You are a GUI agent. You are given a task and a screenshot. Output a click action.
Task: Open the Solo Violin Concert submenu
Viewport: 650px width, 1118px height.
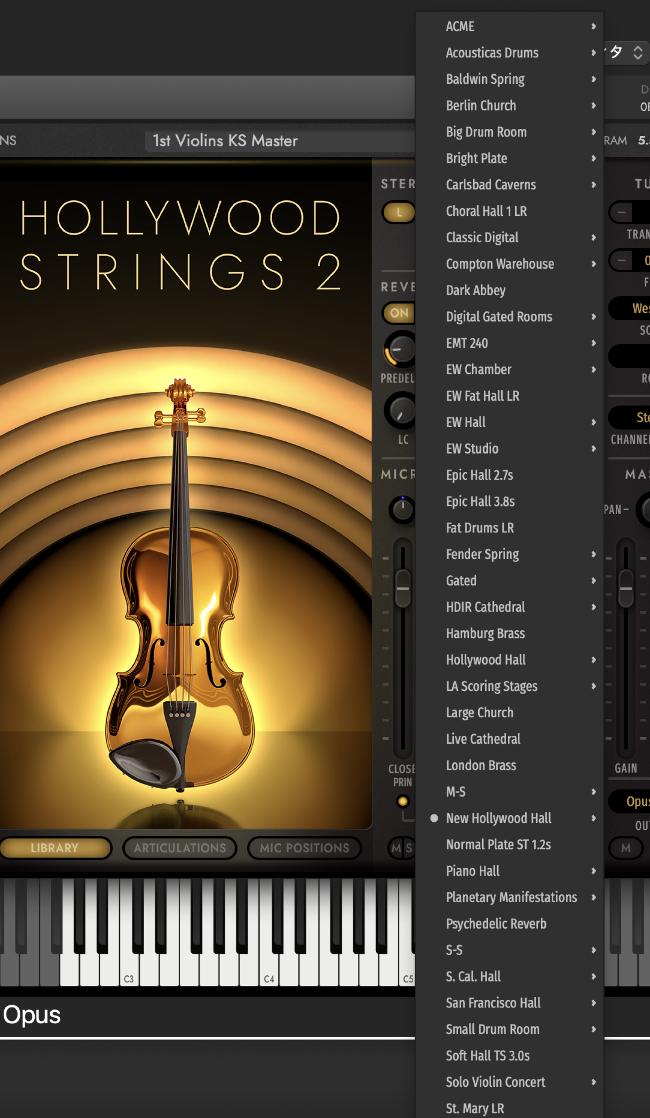tap(509, 1083)
